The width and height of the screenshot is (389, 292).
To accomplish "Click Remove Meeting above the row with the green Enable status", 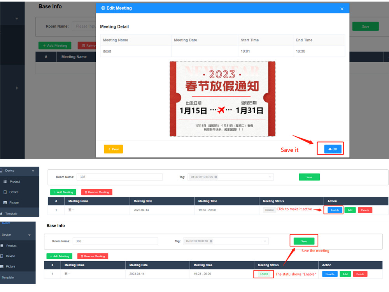I will coord(93,256).
